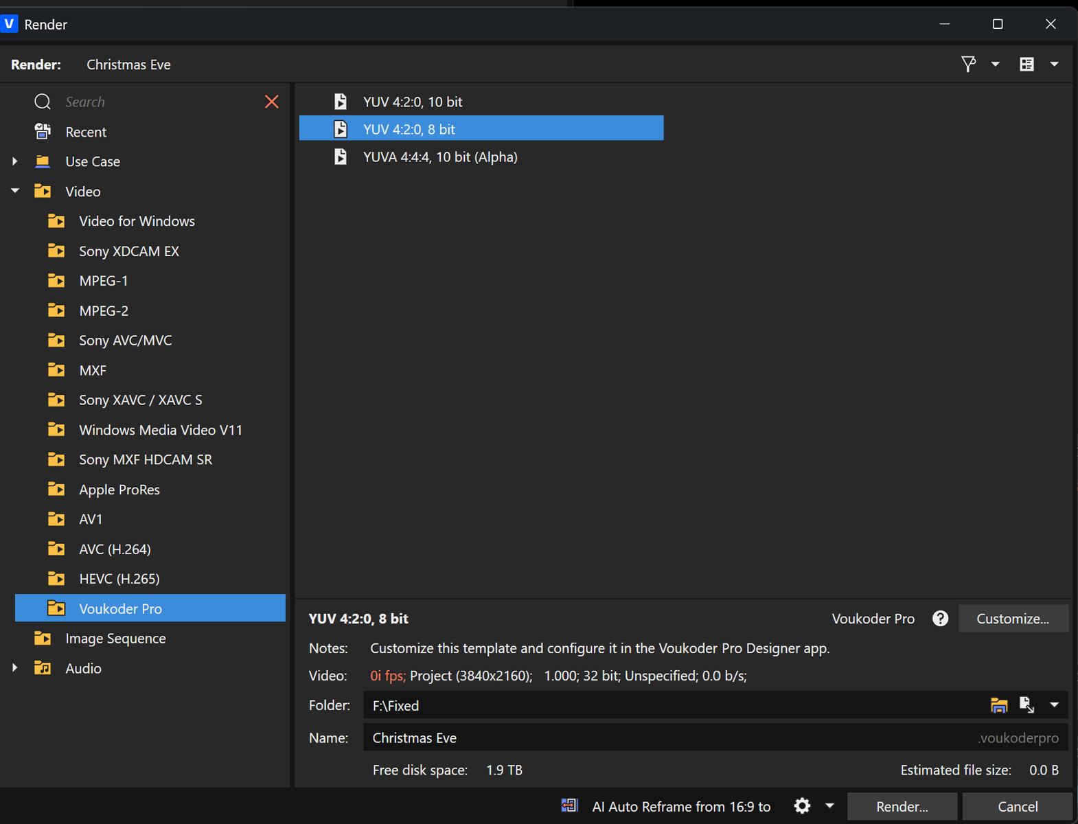The height and width of the screenshot is (824, 1078).
Task: Click the Voukoder Pro help question mark
Action: pos(940,619)
